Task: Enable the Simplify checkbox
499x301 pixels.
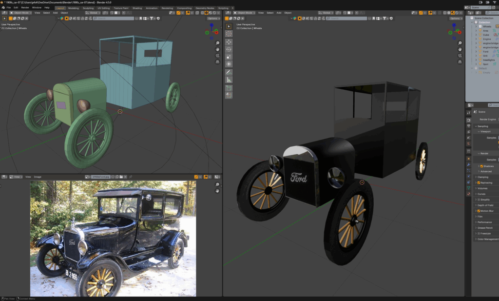Action: [x=479, y=200]
